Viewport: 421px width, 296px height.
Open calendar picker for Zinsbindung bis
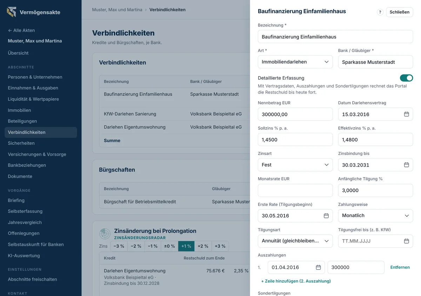pyautogui.click(x=406, y=165)
